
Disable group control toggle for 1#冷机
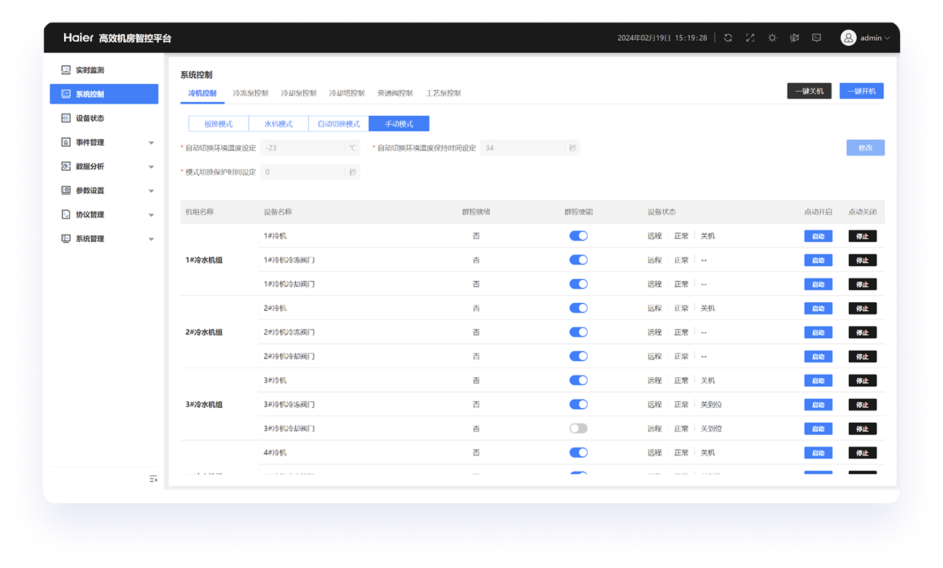tap(578, 236)
